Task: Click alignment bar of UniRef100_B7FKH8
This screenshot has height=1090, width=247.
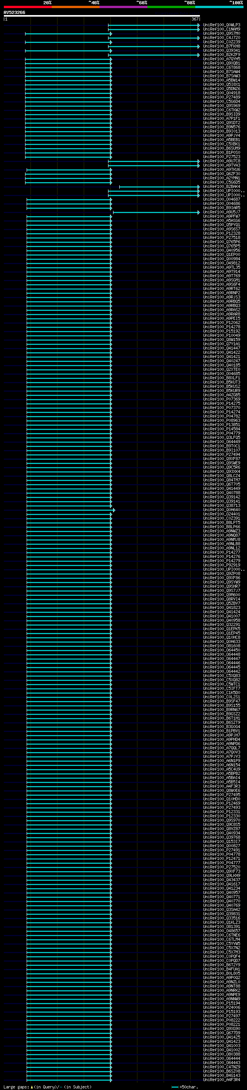Action: (154, 46)
